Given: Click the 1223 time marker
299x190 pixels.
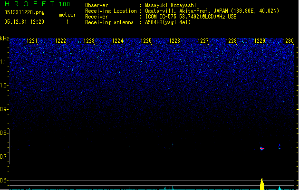Looking at the screenshot, I should (89, 41).
